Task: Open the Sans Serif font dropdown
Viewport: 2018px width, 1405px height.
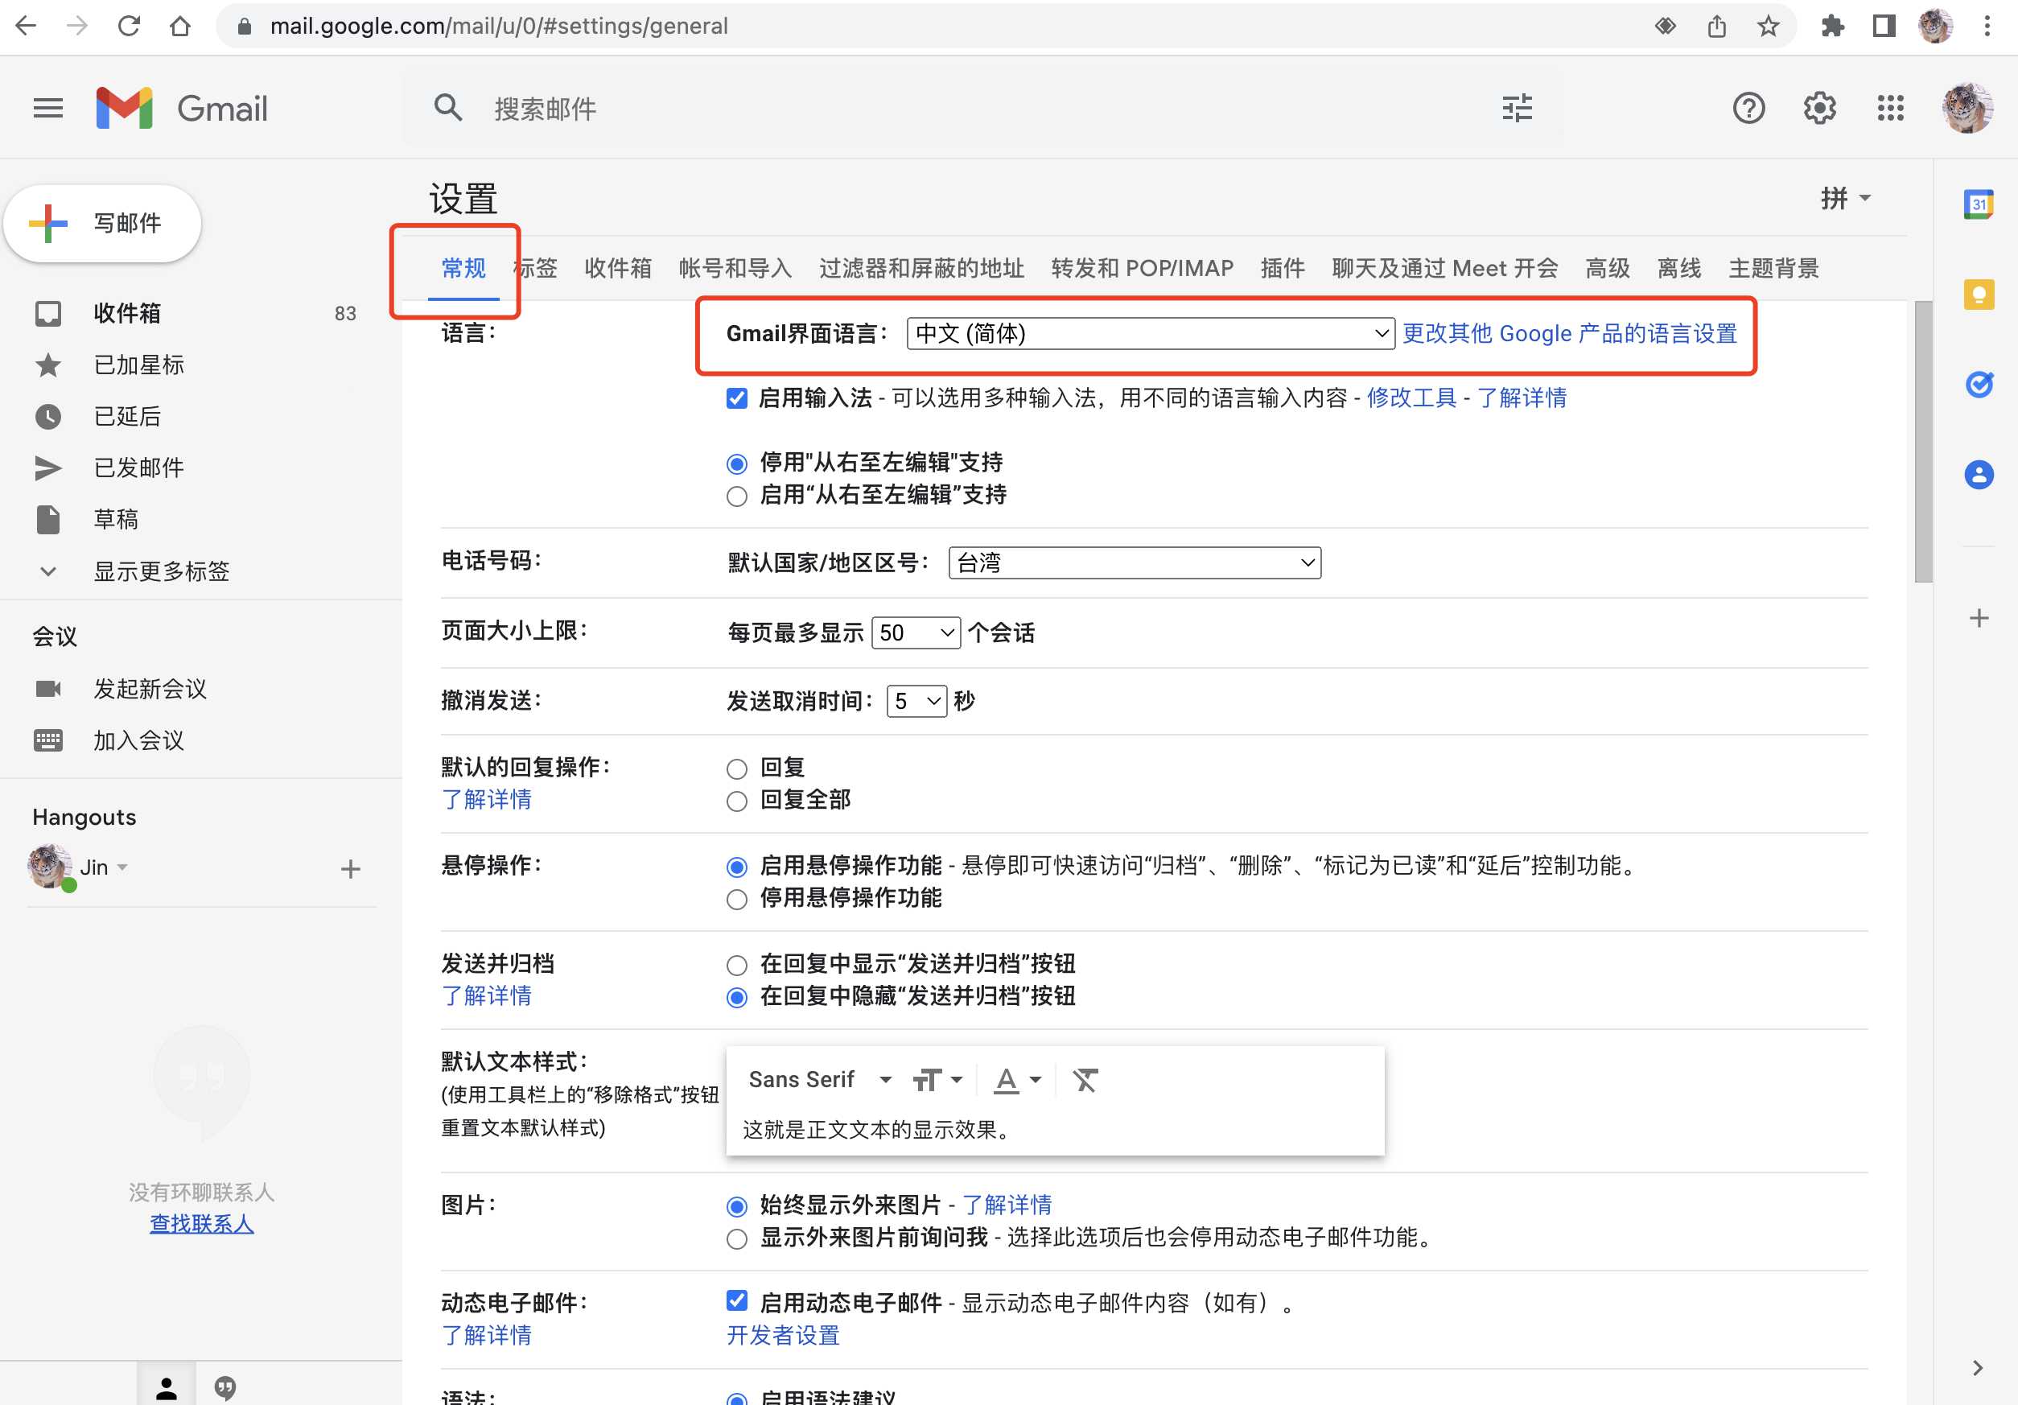Action: click(x=819, y=1080)
